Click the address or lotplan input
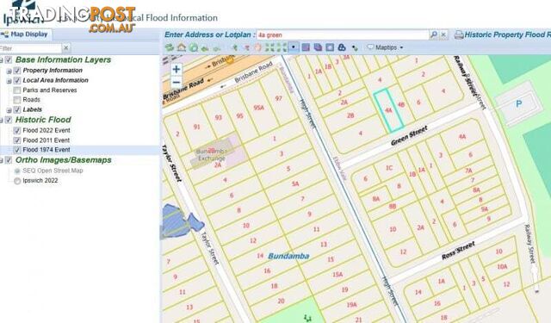The width and height of the screenshot is (551, 323). point(342,34)
